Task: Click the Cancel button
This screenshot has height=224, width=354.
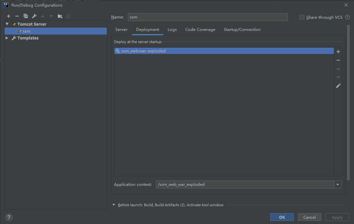Action: pos(310,217)
